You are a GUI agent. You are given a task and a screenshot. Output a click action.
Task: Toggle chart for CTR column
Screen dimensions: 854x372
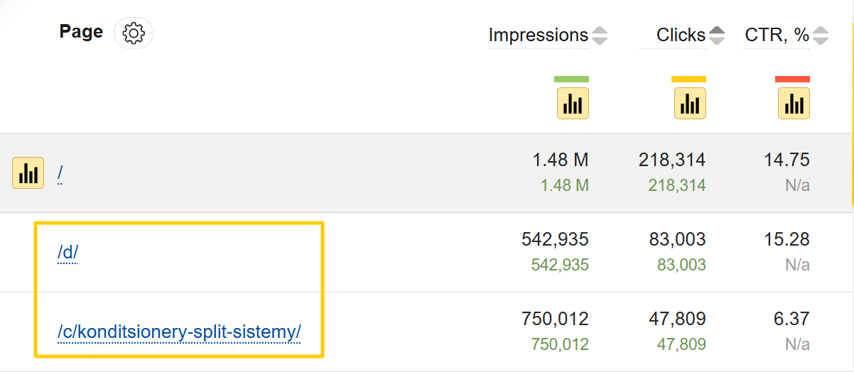pyautogui.click(x=794, y=104)
